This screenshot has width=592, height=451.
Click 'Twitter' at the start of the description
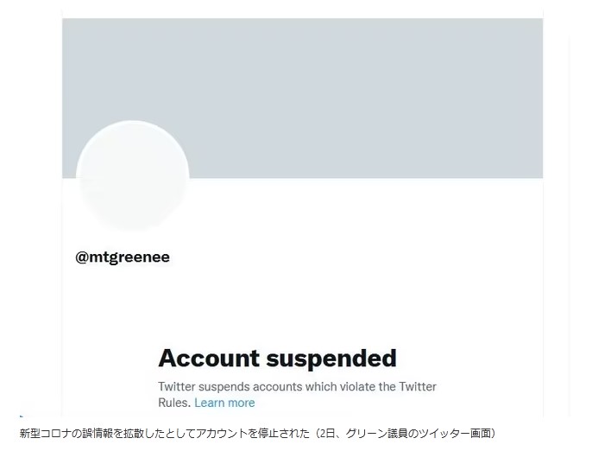177,387
